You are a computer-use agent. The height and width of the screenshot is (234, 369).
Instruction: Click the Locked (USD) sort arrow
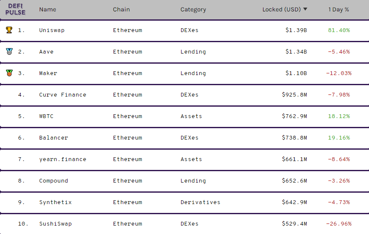click(305, 9)
